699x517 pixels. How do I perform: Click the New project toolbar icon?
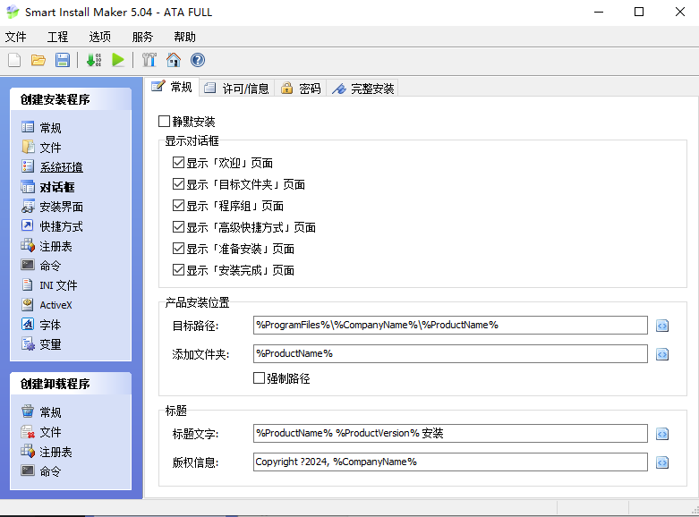(14, 60)
